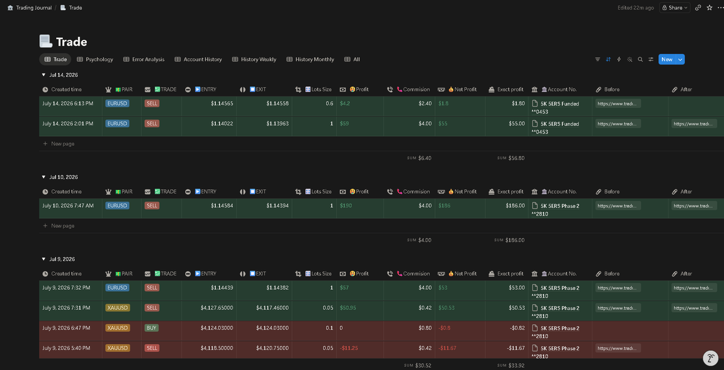Screen dimensions: 724x370
Task: Add New page under Jul 10 group
Action: 59,226
